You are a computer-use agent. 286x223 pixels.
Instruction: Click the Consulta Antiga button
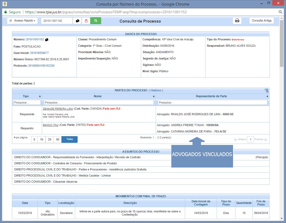click(x=261, y=21)
